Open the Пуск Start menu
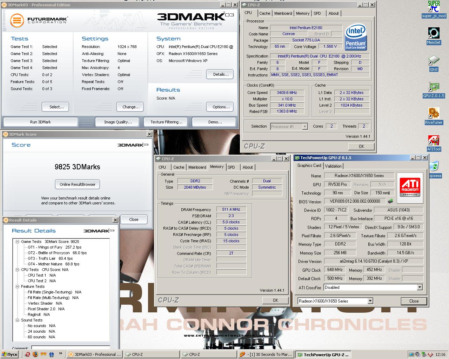This screenshot has width=449, height=359. [x=10, y=354]
